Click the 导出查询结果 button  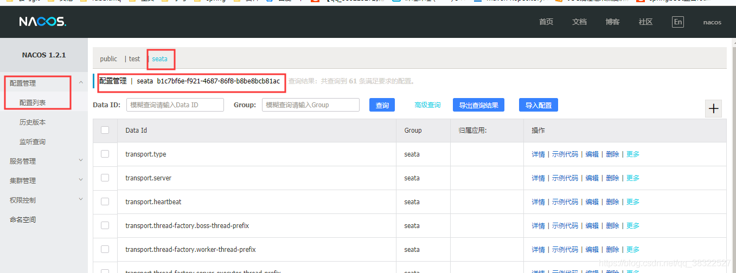478,105
